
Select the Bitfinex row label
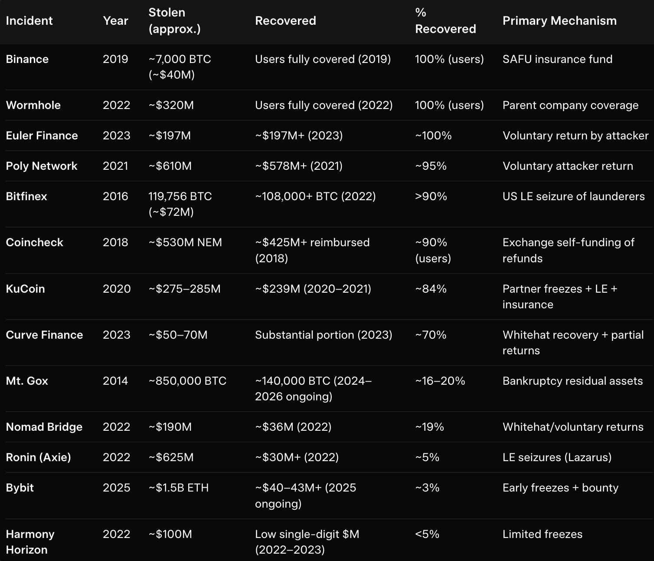pos(26,196)
